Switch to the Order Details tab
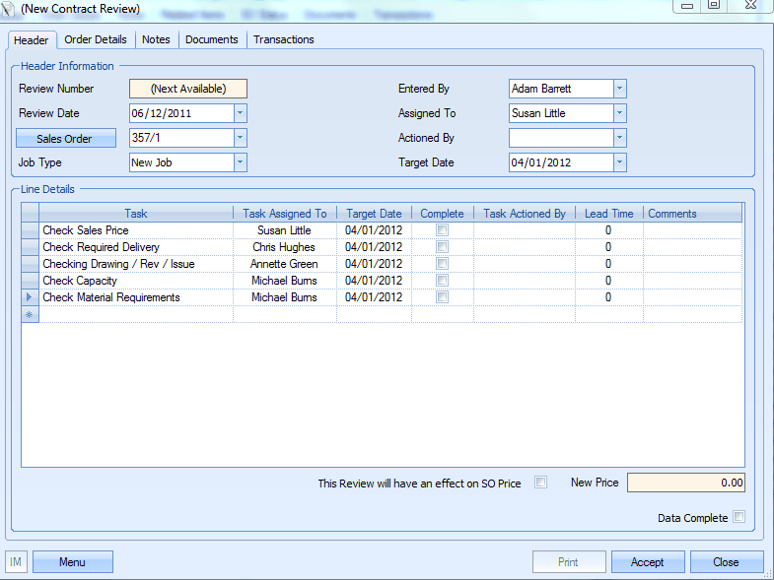 point(96,39)
